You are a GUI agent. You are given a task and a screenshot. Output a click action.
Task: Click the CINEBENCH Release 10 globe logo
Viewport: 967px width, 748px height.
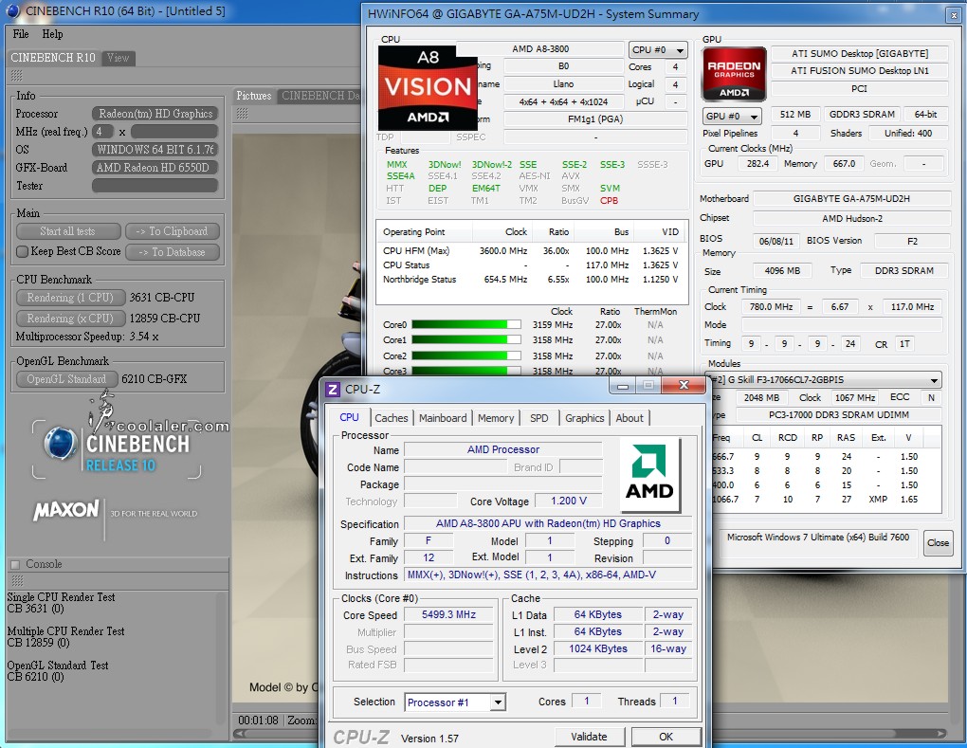[x=60, y=444]
